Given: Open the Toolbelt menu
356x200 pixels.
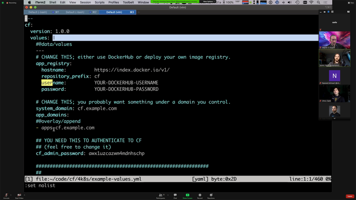Looking at the screenshot, I should [128, 2].
